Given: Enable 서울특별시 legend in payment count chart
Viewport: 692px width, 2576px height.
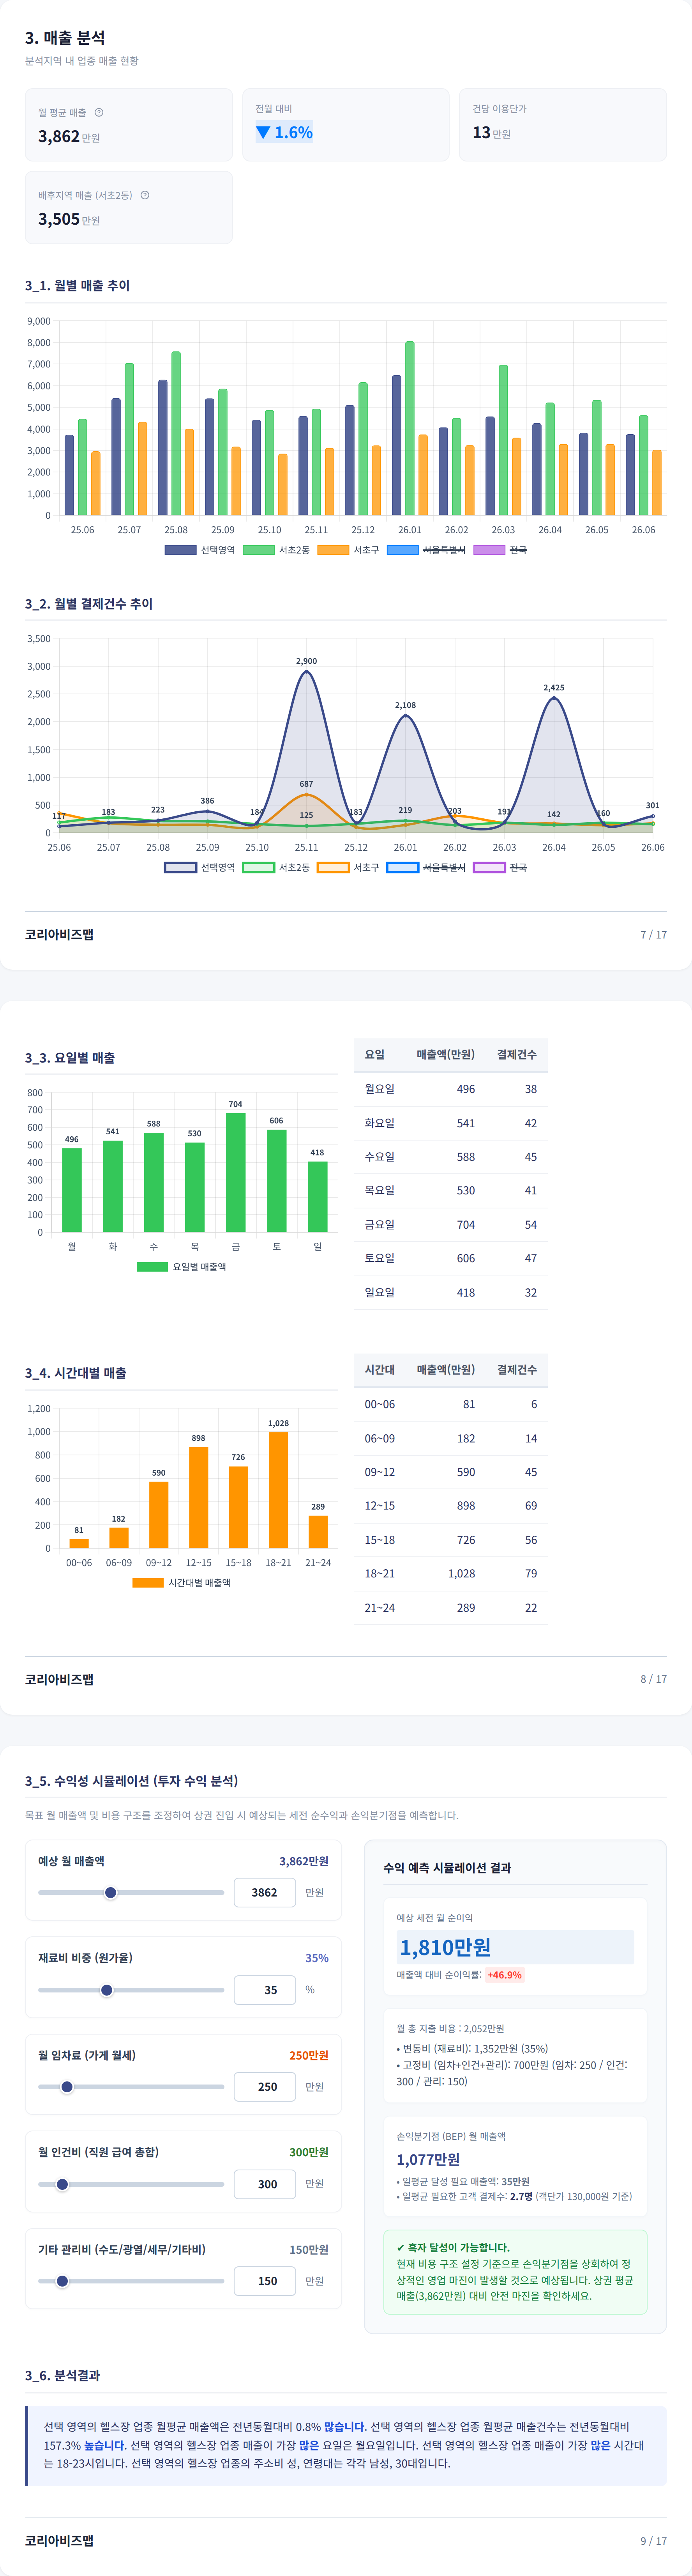Looking at the screenshot, I should point(426,867).
